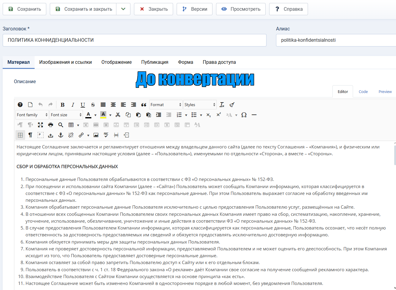The height and width of the screenshot is (290, 396).
Task: Toggle visual guidelines grid button
Action: click(x=20, y=135)
